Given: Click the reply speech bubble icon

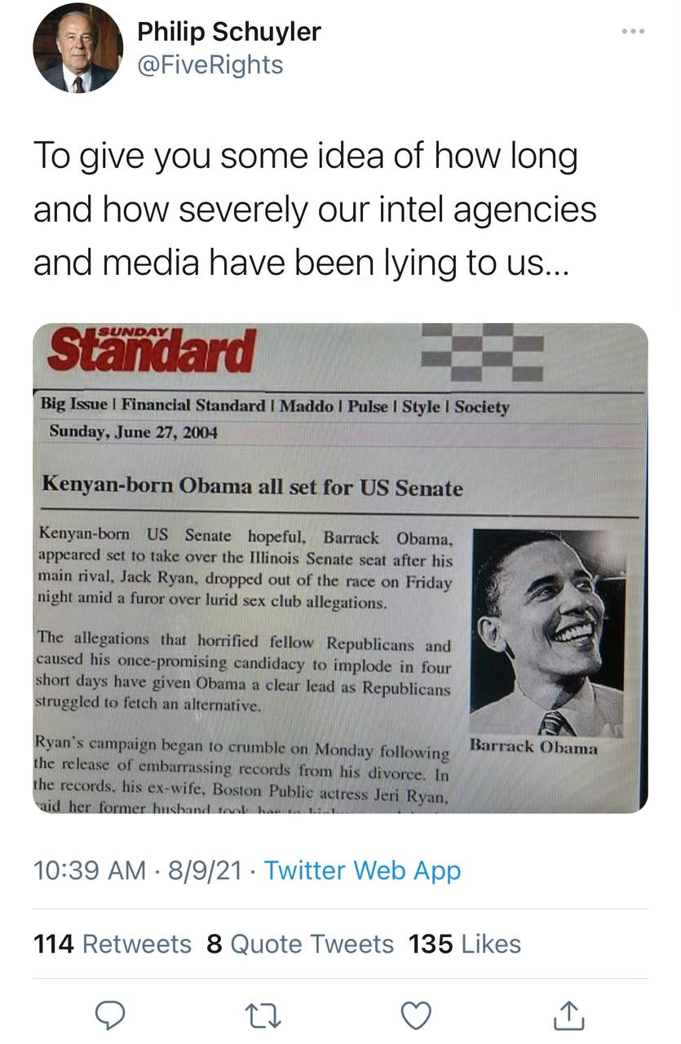Looking at the screenshot, I should pyautogui.click(x=109, y=1015).
